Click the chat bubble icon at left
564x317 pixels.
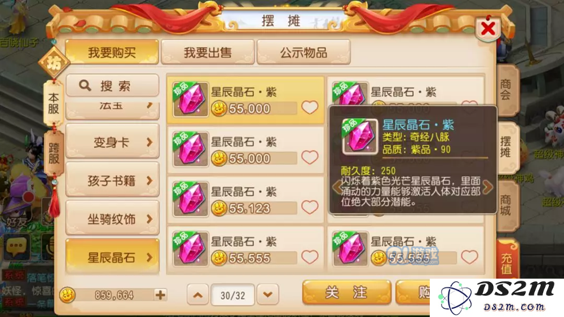point(16,247)
